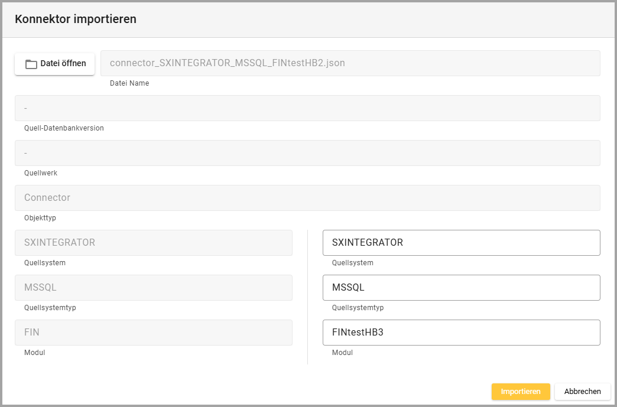
Task: Click the folder icon in Datei öffnen
Action: tap(31, 64)
